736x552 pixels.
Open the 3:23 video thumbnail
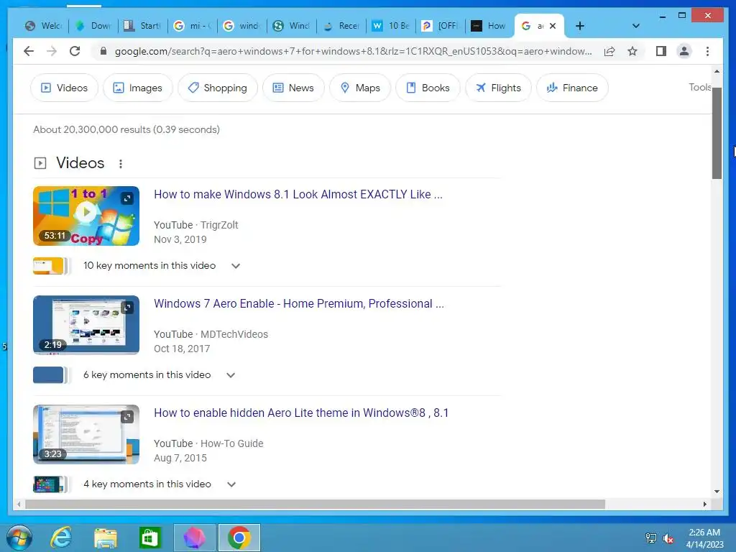86,434
